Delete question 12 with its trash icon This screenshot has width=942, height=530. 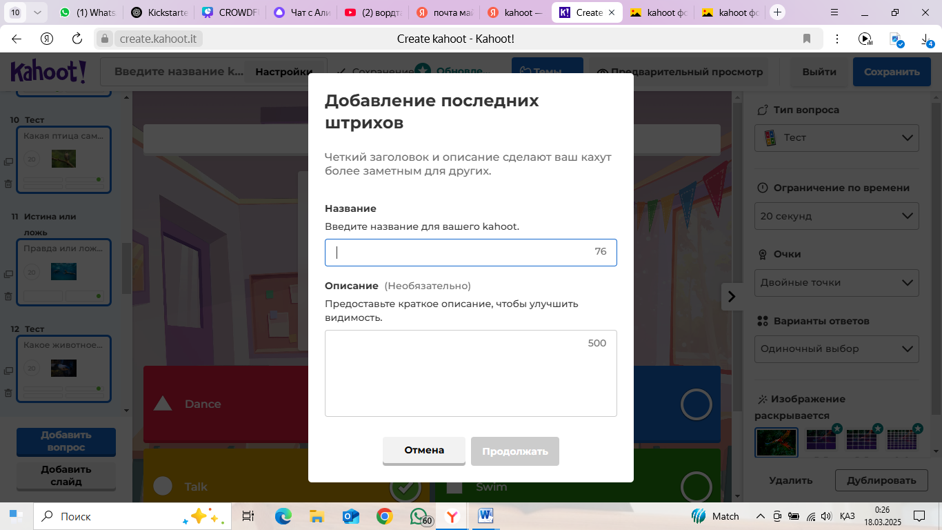tap(8, 393)
